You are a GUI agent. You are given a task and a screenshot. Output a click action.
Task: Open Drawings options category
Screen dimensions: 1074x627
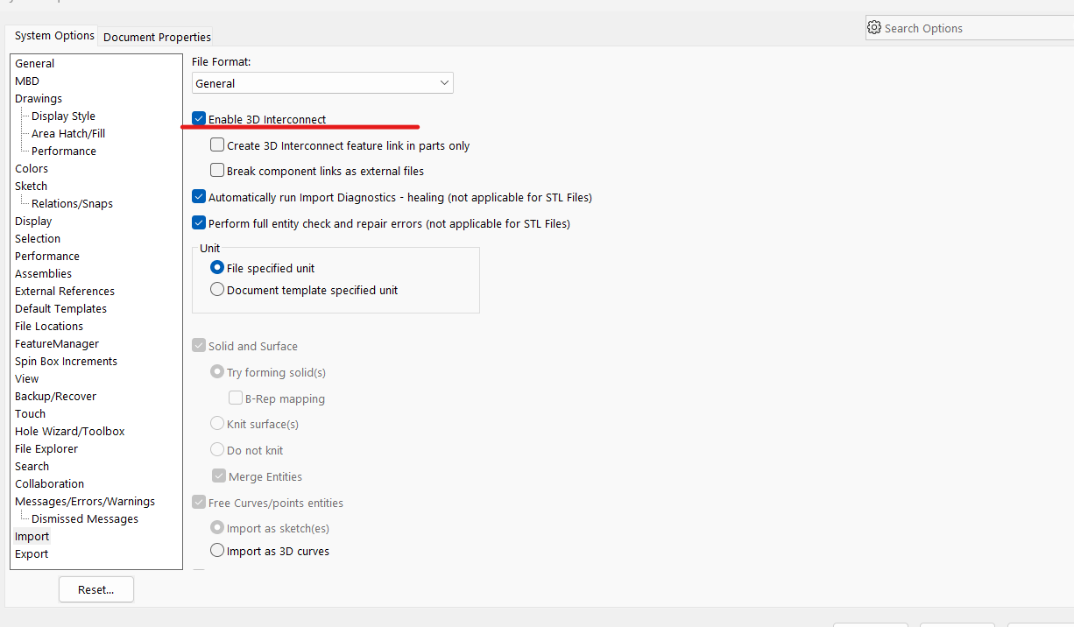coord(39,98)
